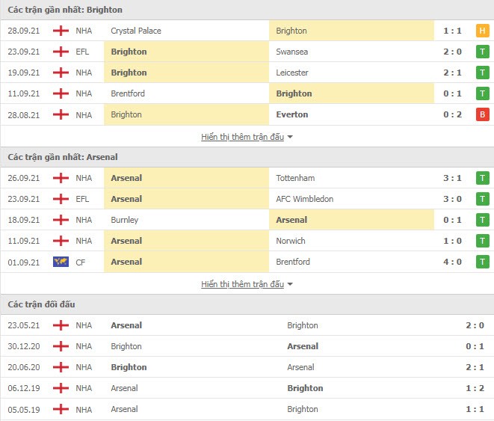Click England flag beside 23.05.21 head-to-head match

coord(61,325)
